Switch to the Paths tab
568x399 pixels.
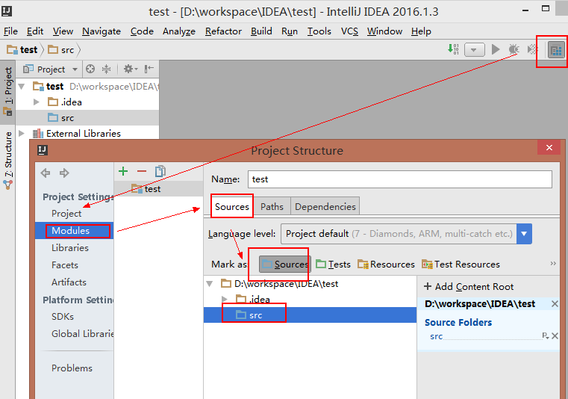(x=272, y=207)
